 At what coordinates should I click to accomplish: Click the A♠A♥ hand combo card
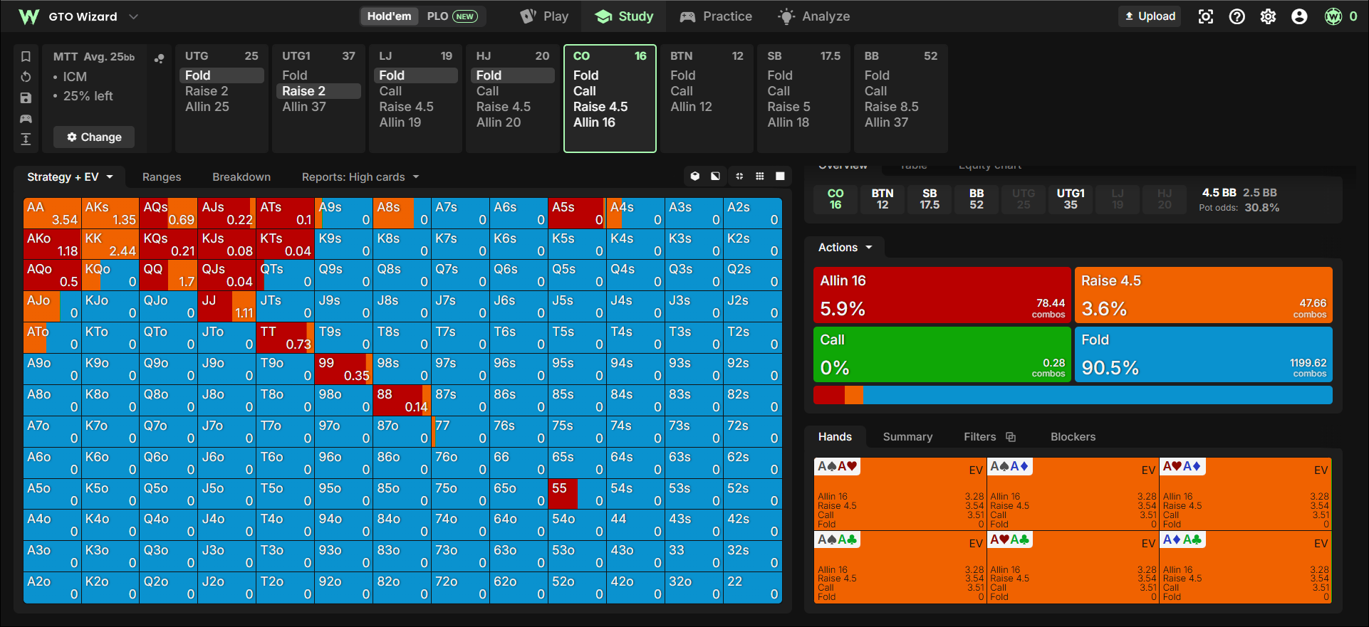[x=899, y=493]
